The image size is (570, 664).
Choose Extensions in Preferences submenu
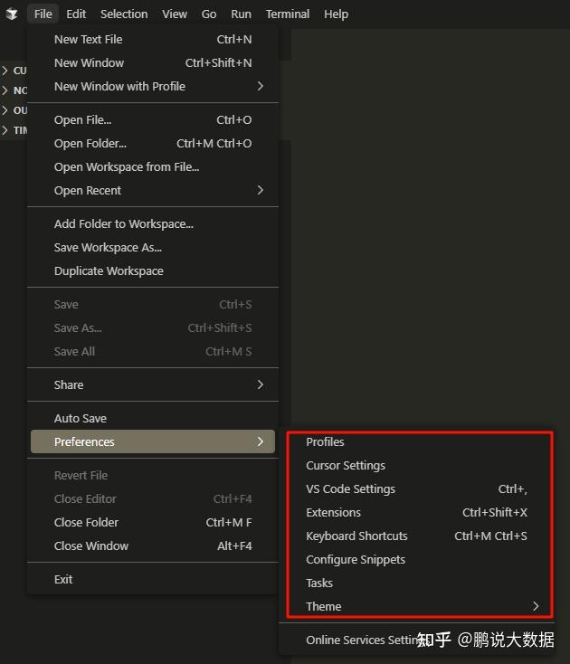click(x=333, y=513)
